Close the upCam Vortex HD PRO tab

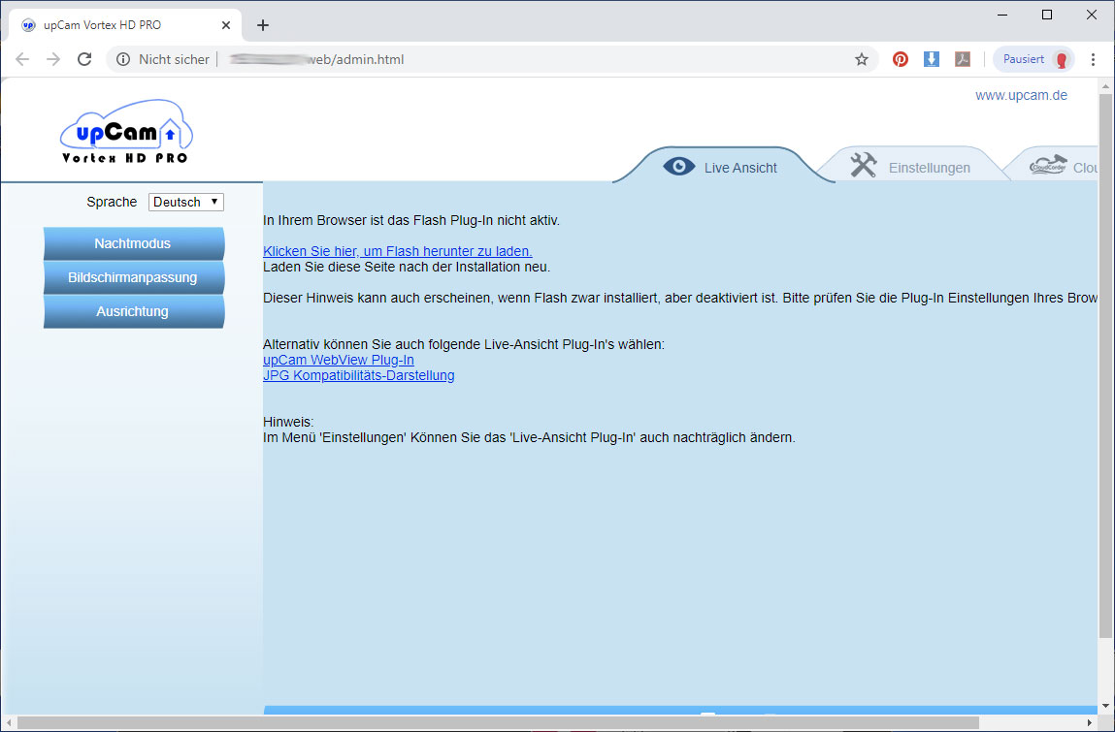pos(226,25)
